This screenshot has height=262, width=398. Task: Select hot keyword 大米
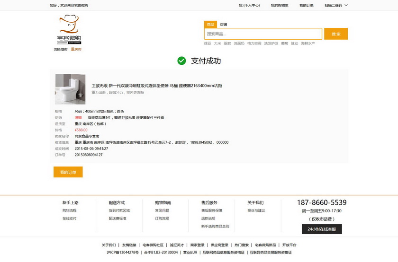[217, 44]
